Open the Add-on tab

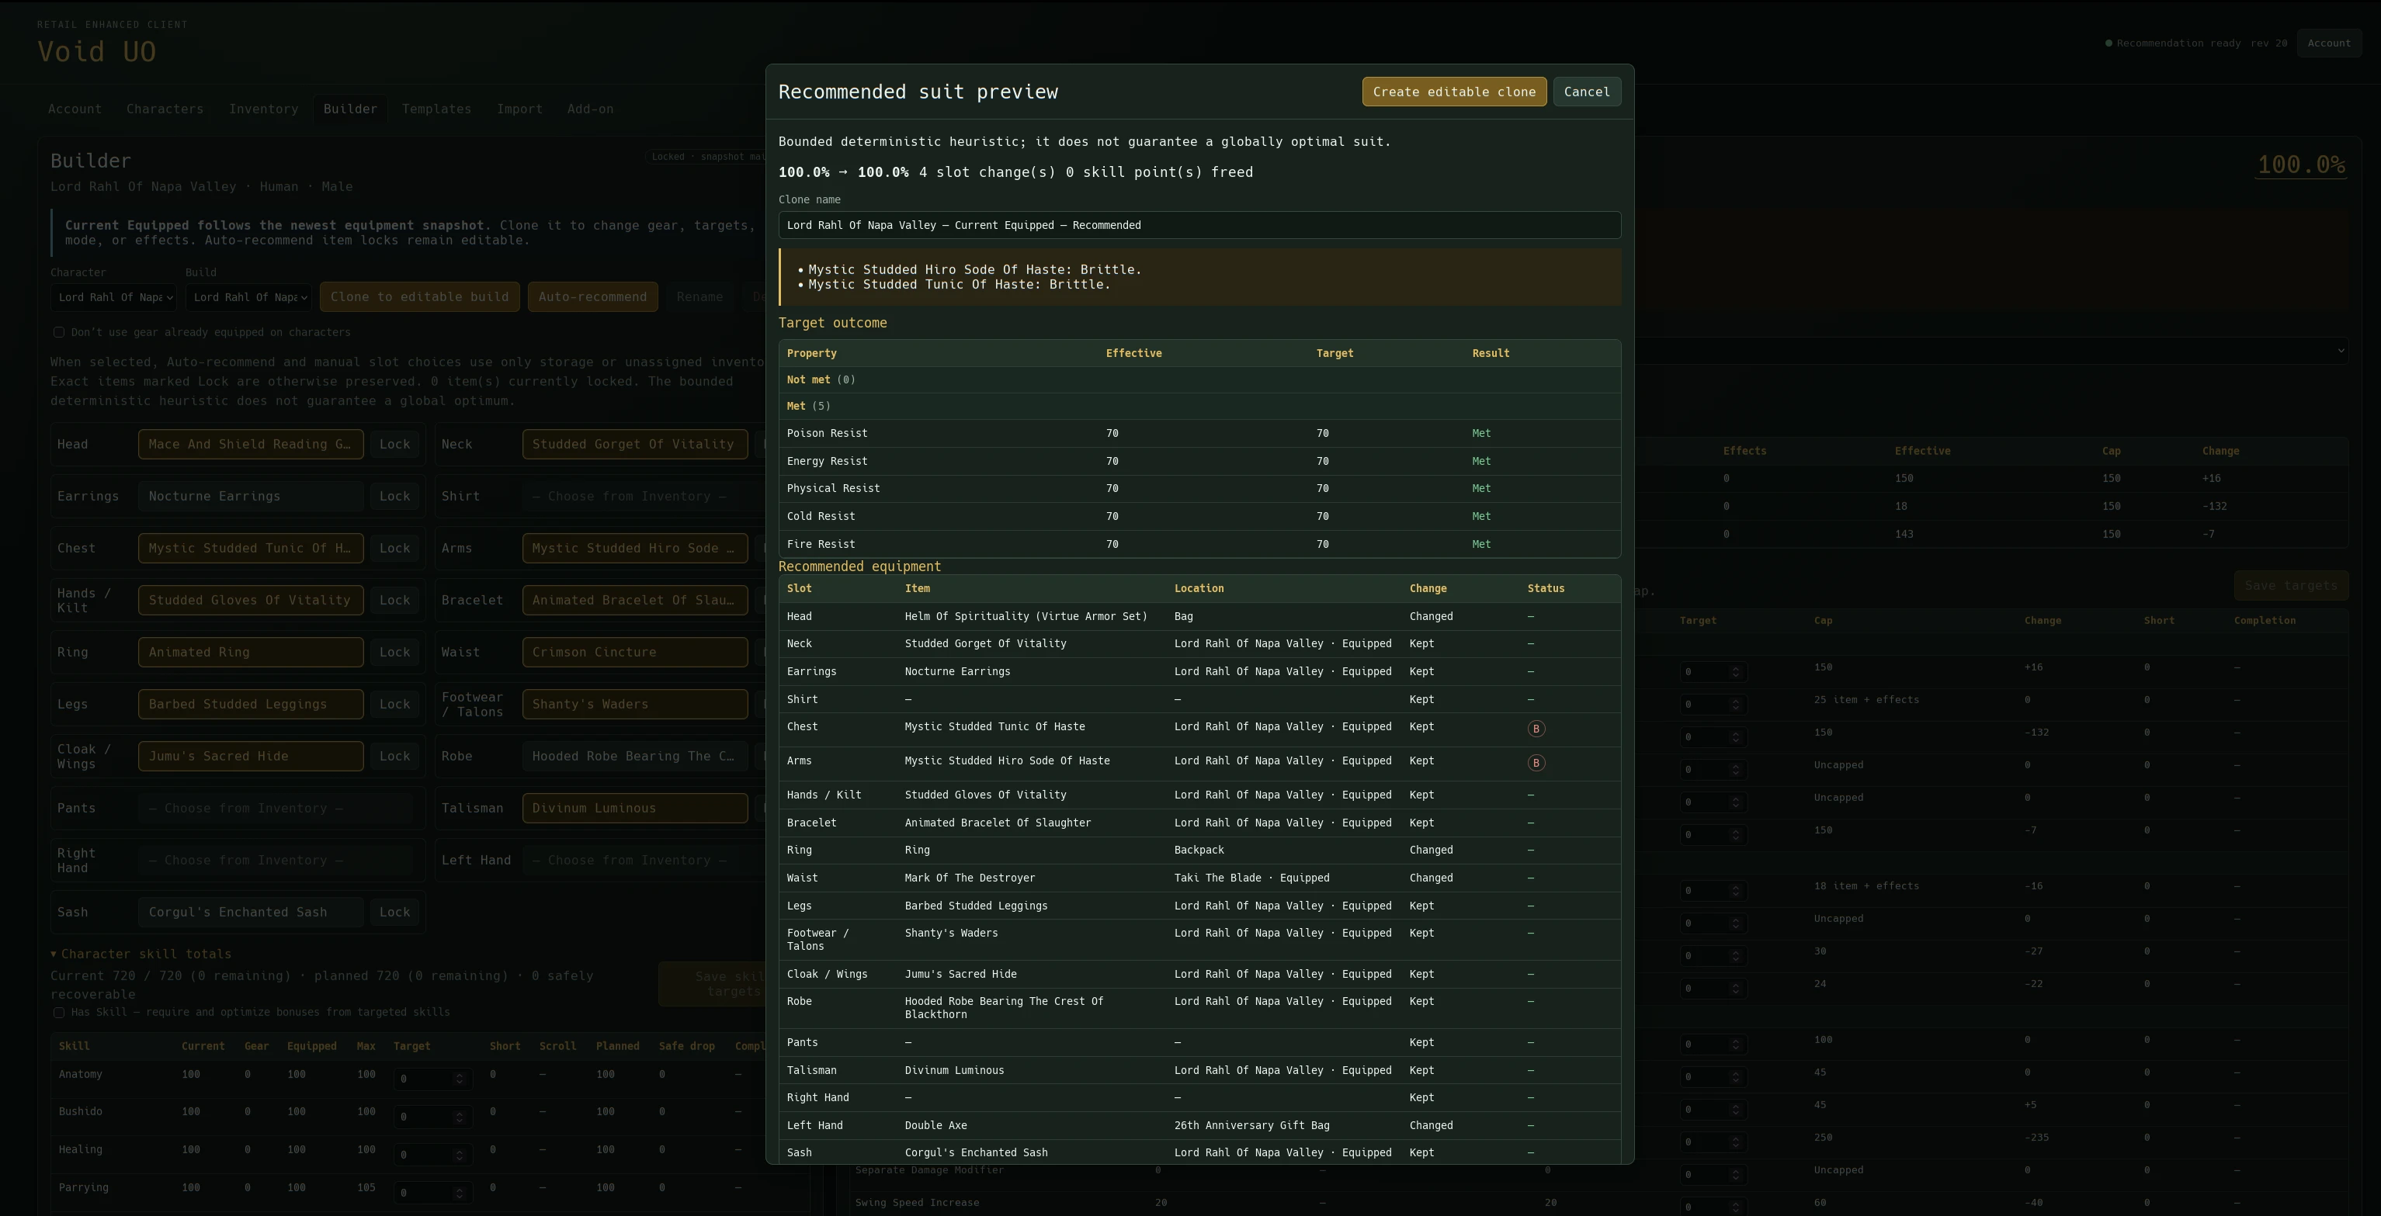(x=590, y=109)
